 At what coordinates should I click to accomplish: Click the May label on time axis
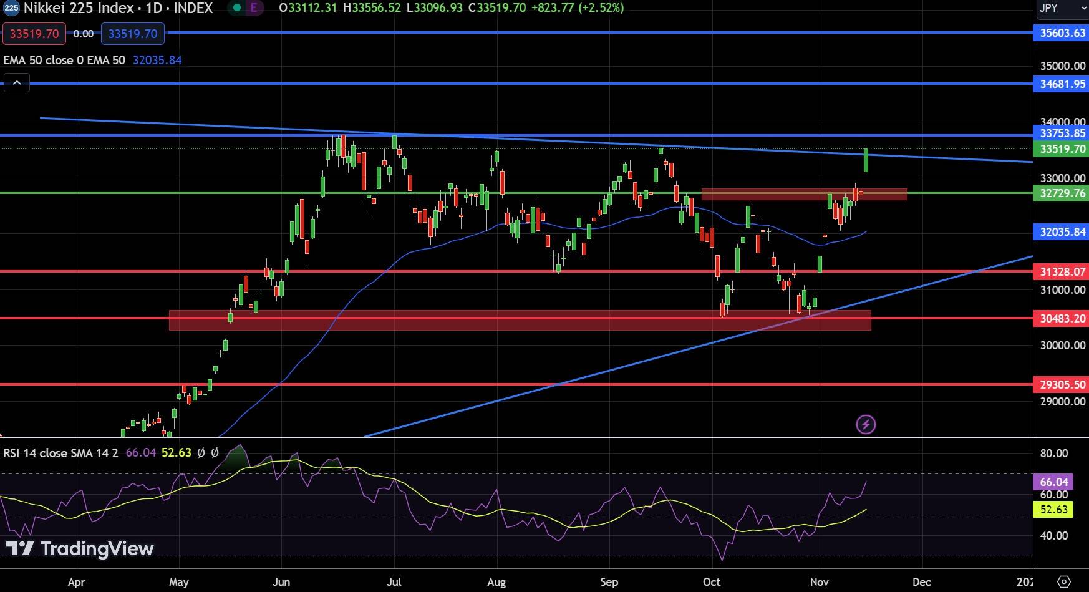tap(178, 582)
